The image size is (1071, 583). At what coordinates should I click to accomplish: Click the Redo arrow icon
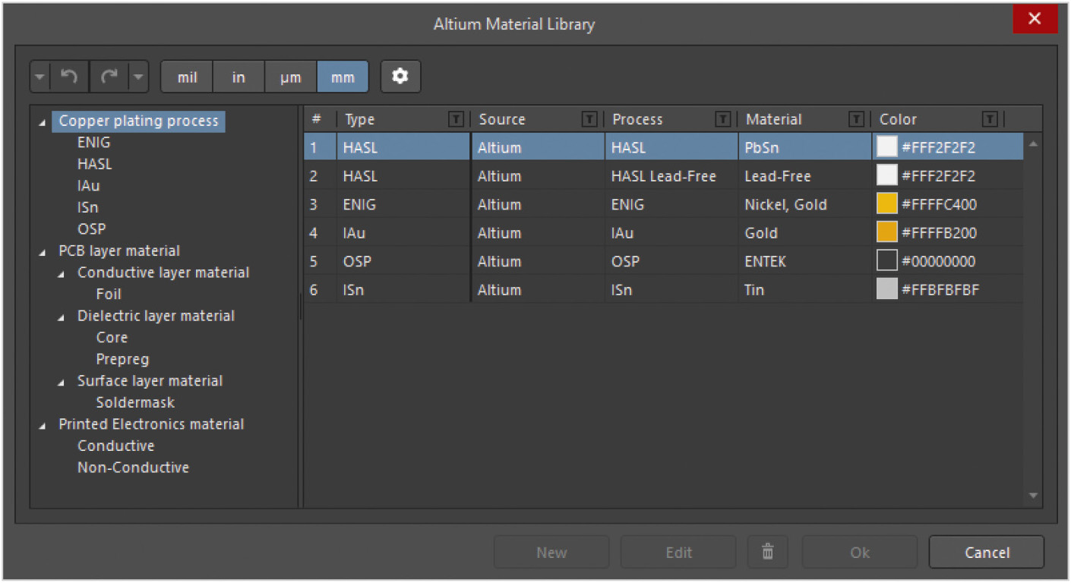point(109,77)
